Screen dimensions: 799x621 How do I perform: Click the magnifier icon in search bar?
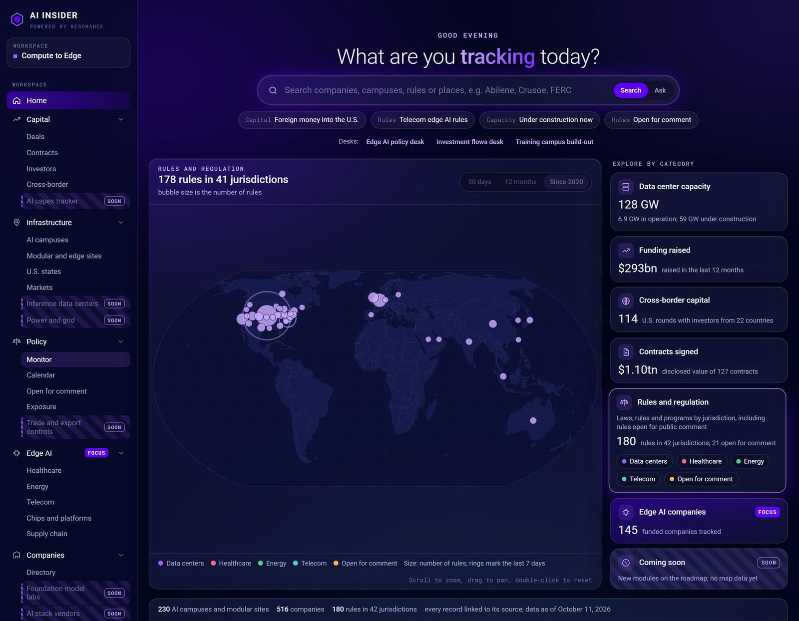pyautogui.click(x=273, y=90)
